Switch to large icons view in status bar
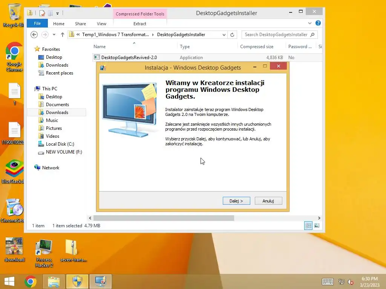 coord(317,226)
